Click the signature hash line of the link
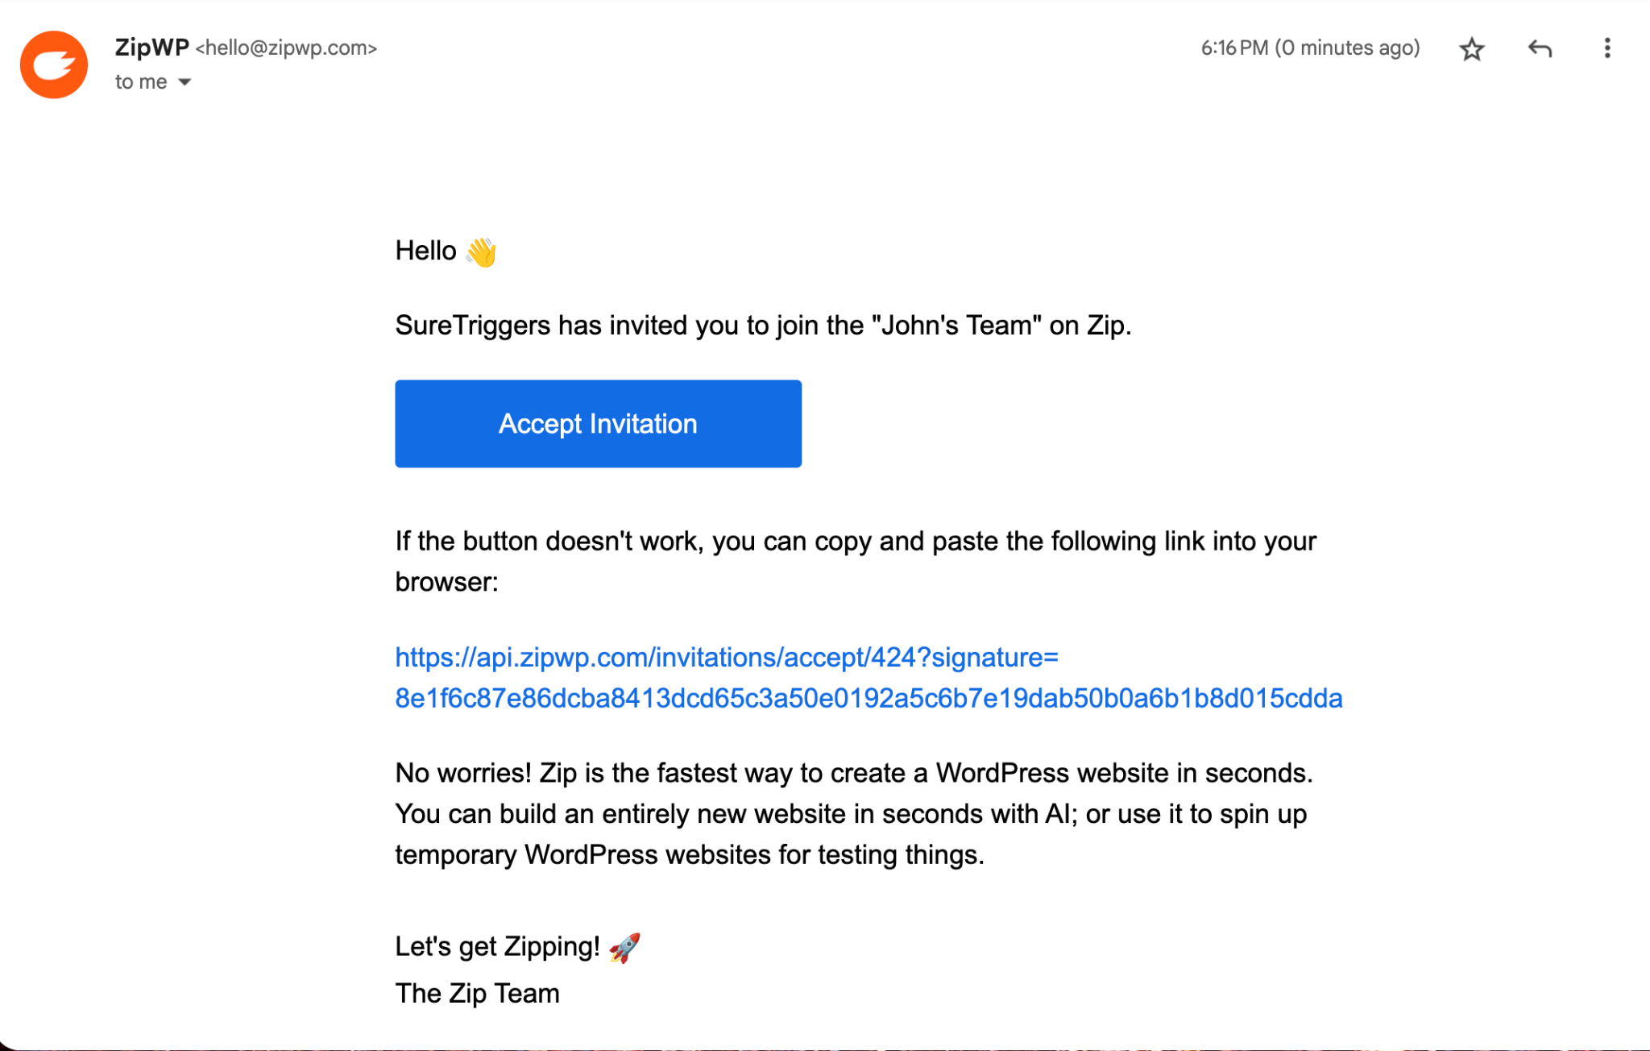 868,698
